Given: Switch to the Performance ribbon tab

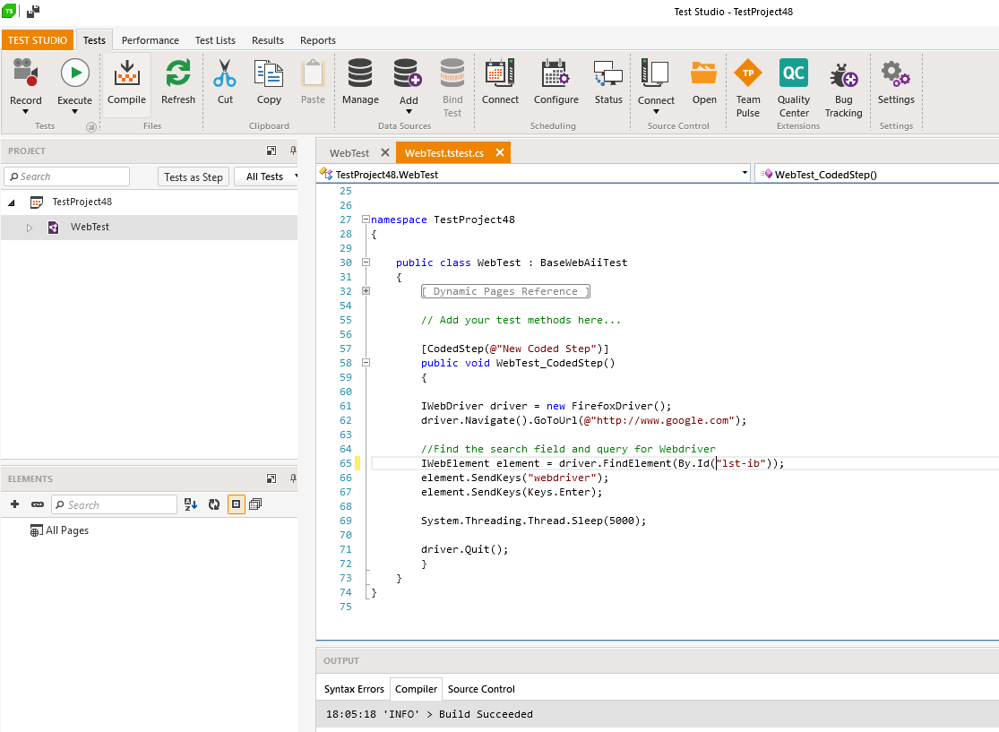Looking at the screenshot, I should click(150, 40).
